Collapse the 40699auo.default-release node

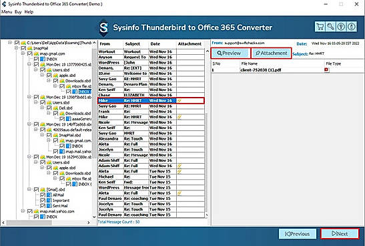[35, 130]
